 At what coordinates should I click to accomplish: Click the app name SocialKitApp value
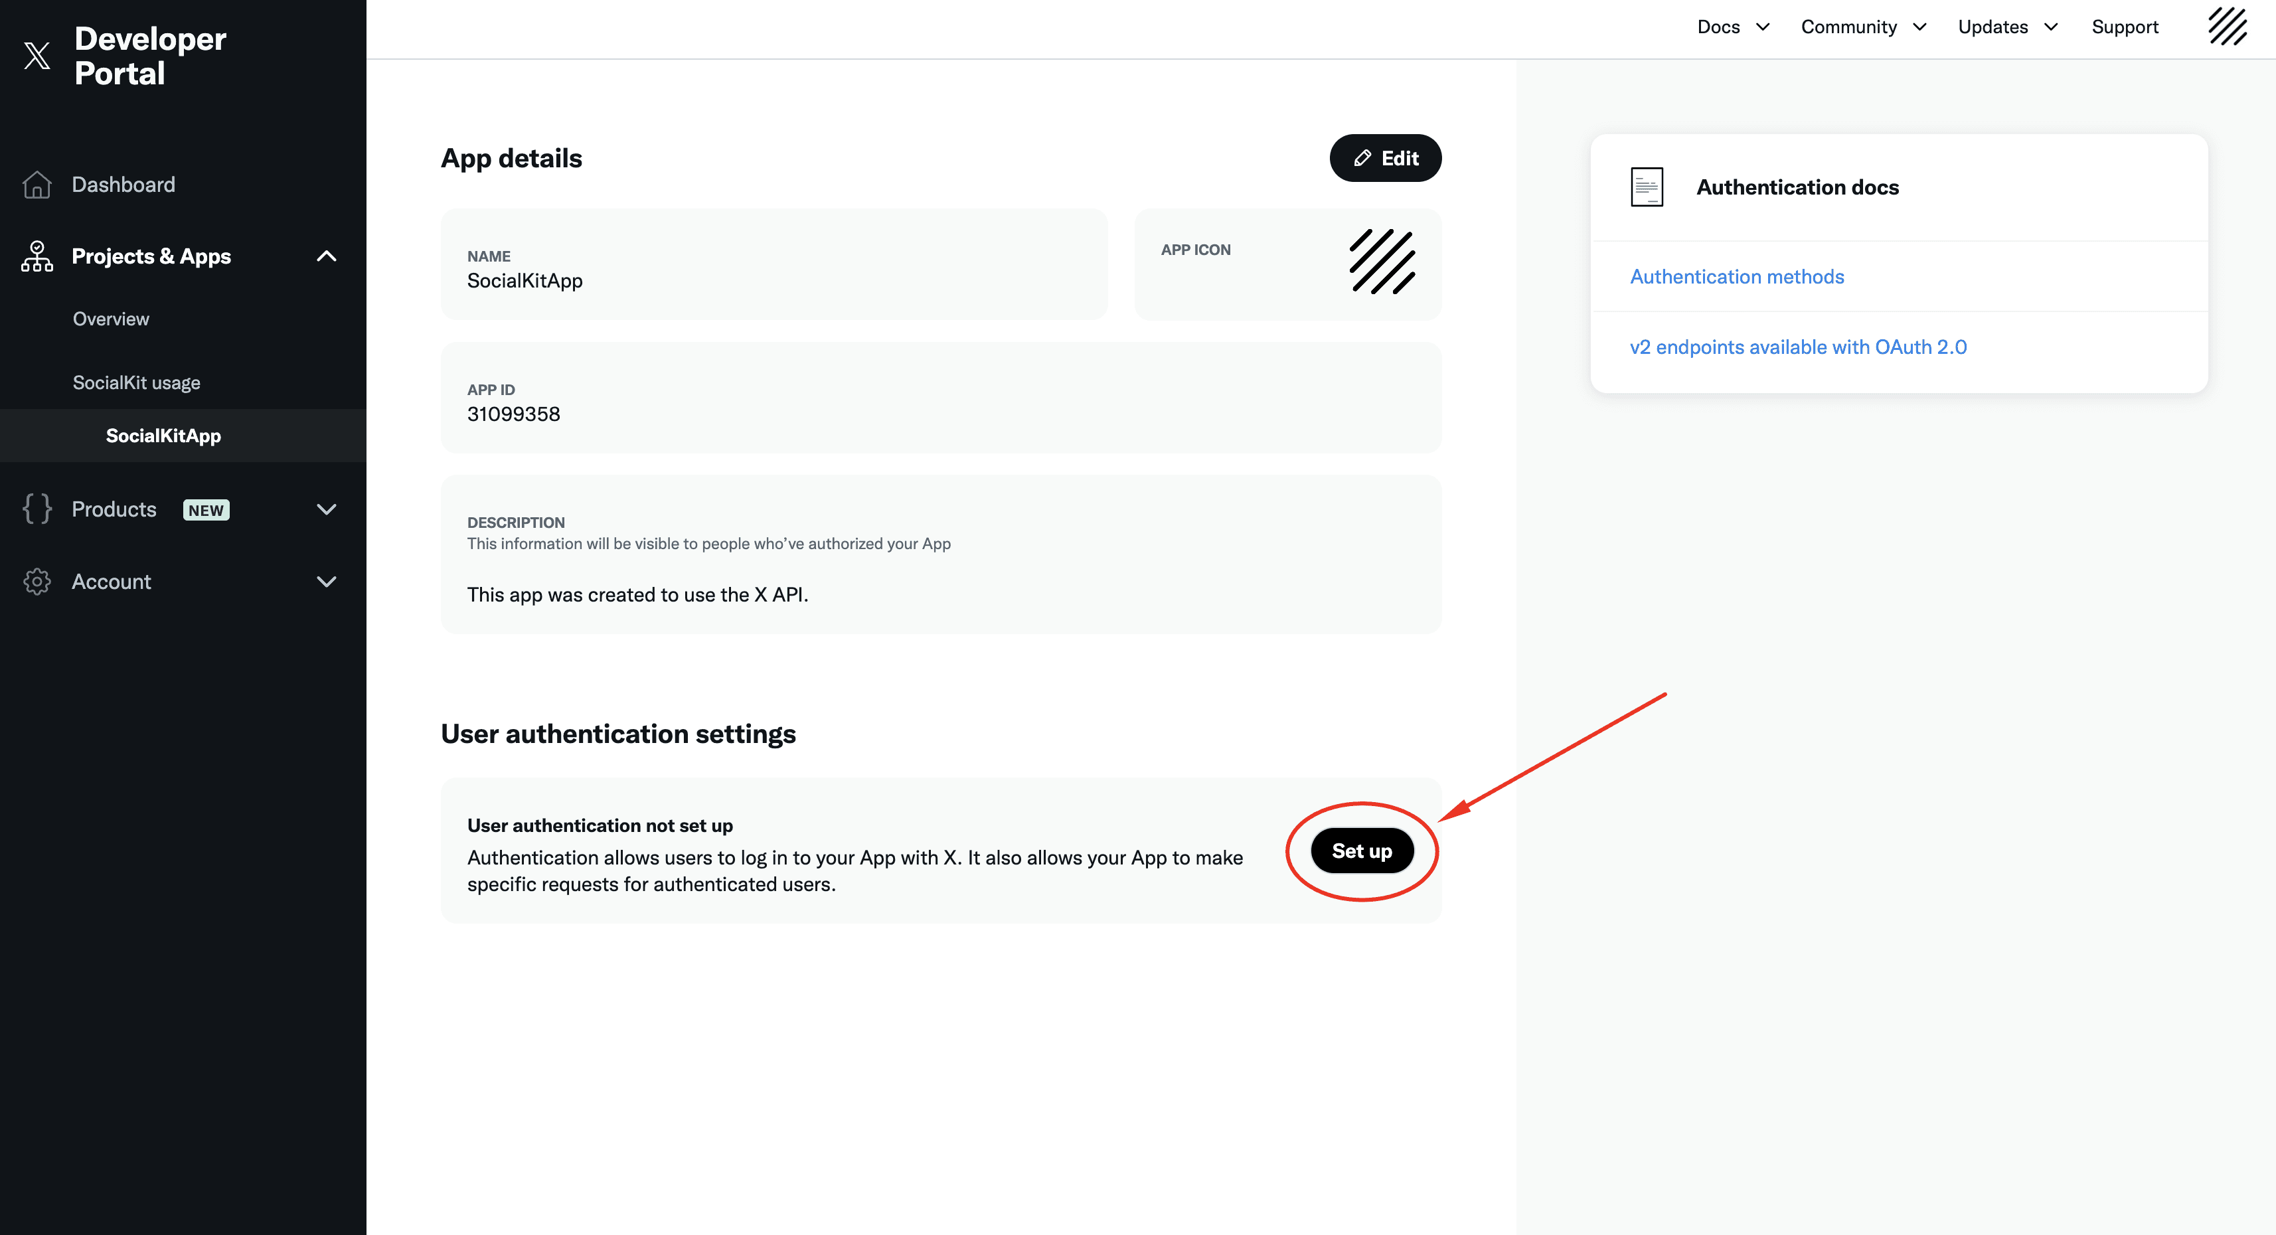pyautogui.click(x=525, y=281)
